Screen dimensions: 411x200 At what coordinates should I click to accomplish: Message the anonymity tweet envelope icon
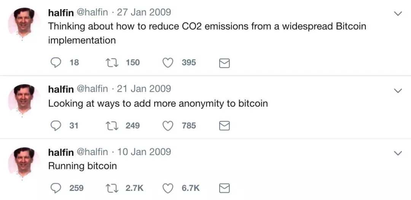(225, 126)
